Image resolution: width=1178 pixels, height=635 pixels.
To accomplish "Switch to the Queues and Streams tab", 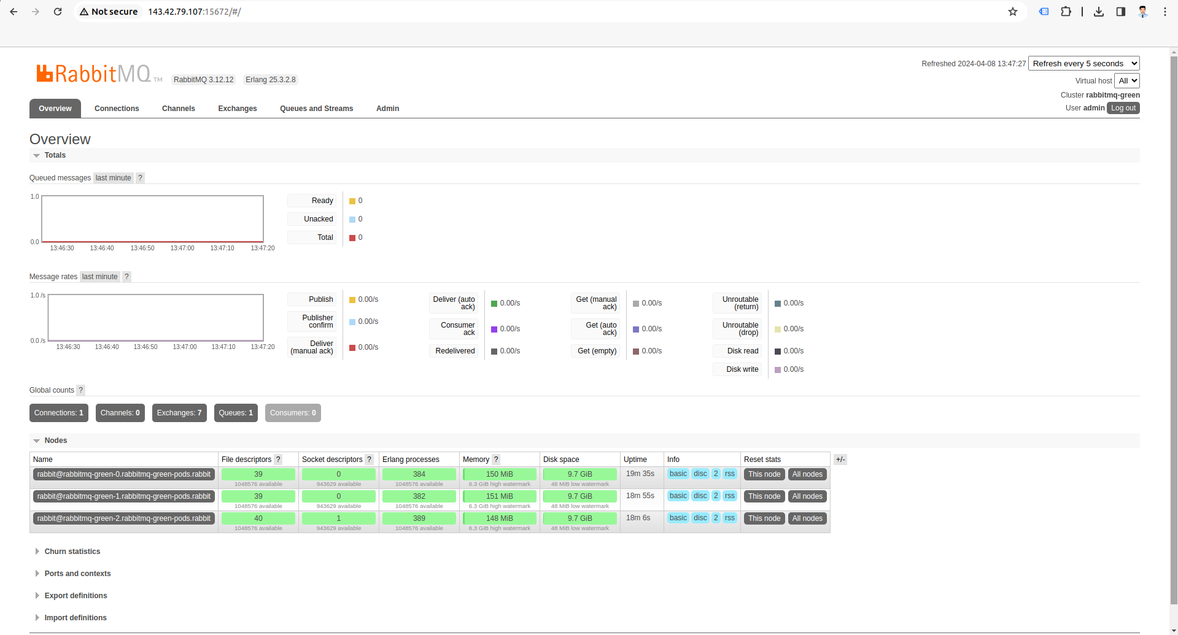I will tap(316, 109).
